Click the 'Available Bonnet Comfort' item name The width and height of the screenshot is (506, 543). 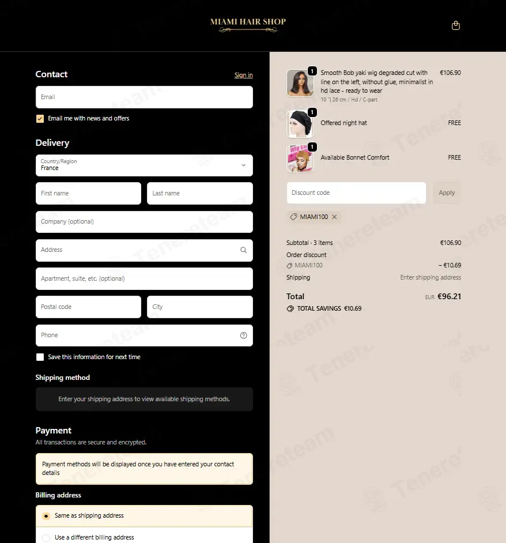coord(354,157)
